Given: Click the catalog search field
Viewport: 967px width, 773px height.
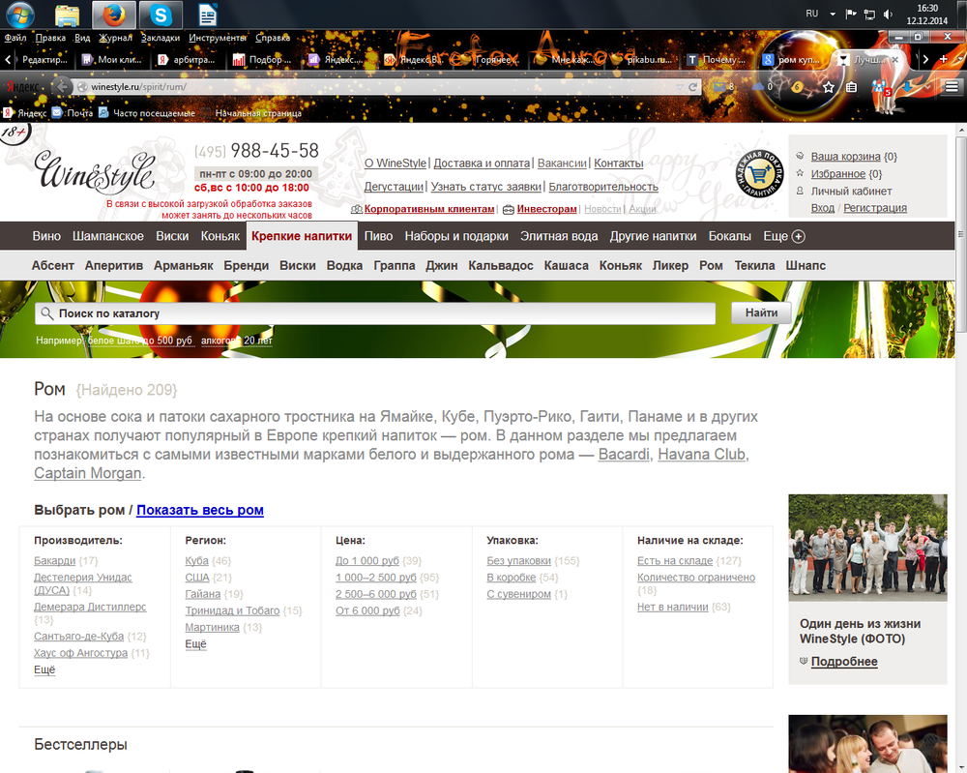Looking at the screenshot, I should pyautogui.click(x=375, y=313).
